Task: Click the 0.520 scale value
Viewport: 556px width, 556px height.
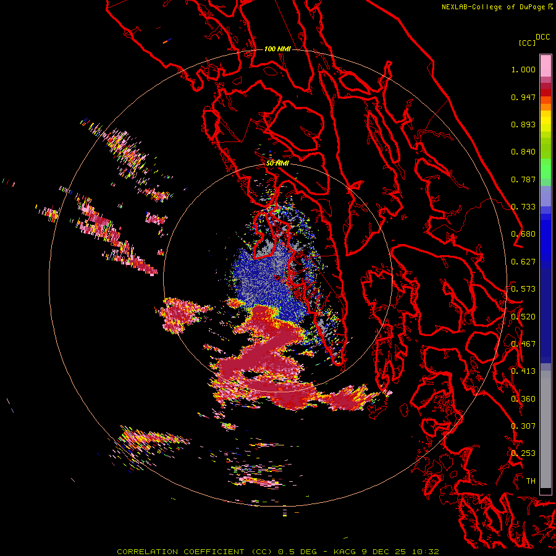Action: 523,317
